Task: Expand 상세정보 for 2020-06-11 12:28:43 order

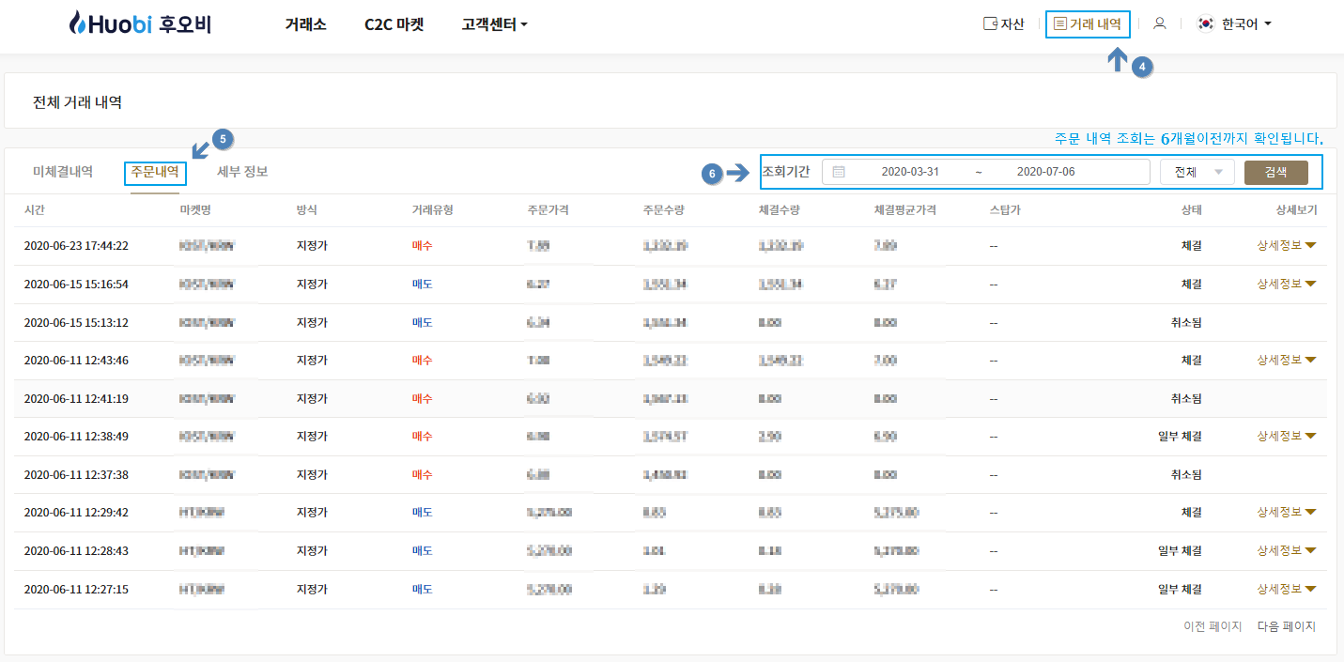Action: point(1287,550)
